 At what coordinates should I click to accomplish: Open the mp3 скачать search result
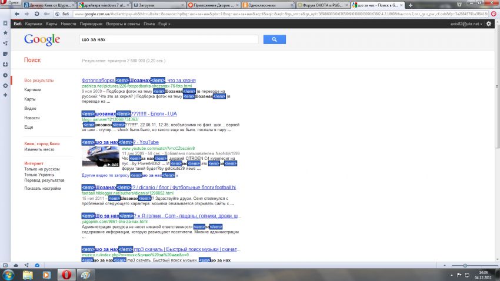click(161, 249)
